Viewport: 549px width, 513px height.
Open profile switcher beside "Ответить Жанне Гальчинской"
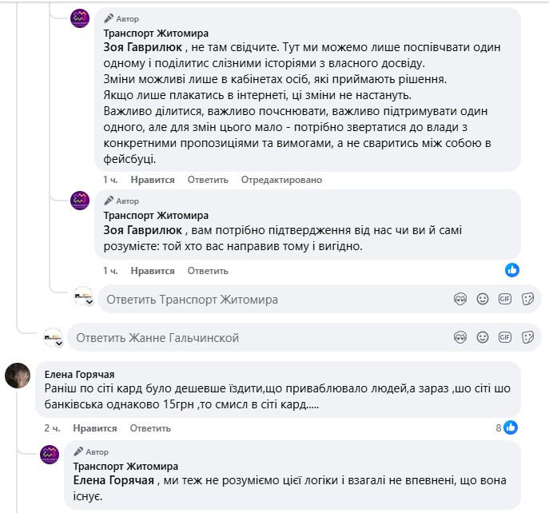(x=54, y=339)
